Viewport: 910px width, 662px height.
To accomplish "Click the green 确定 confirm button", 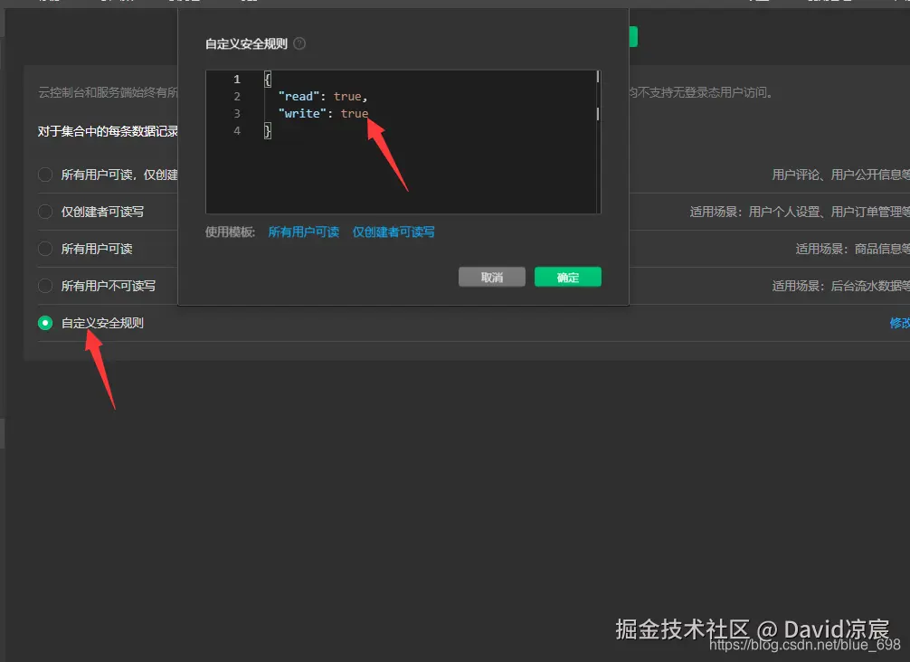I will coord(567,277).
